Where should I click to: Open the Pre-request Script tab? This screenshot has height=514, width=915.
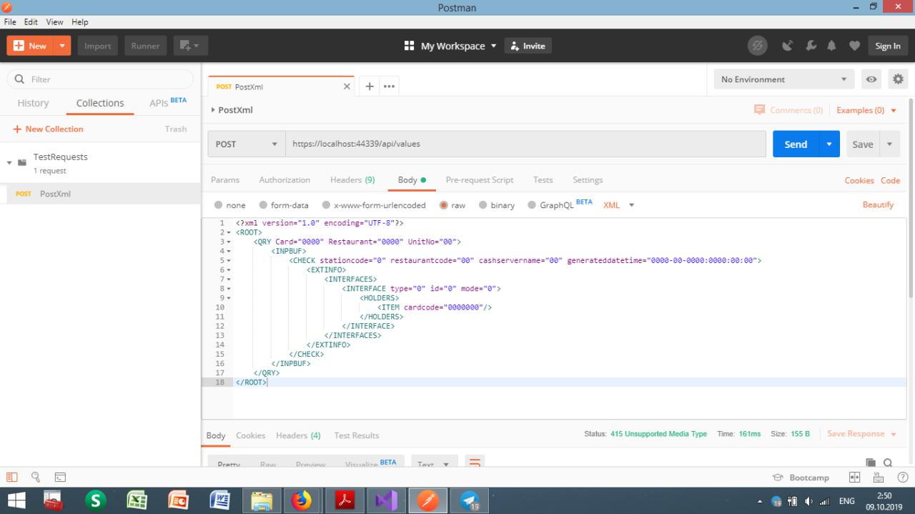(x=479, y=179)
